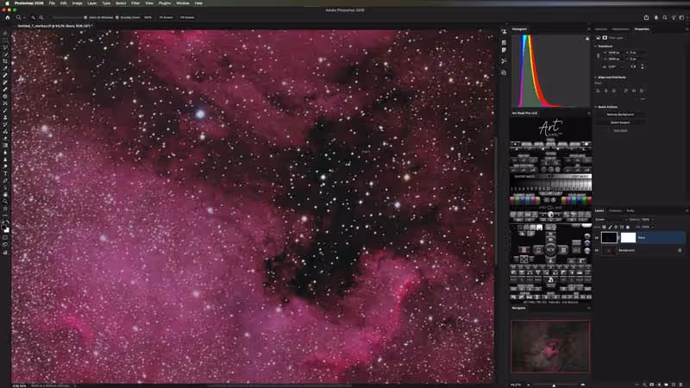Click the REV button in Art Panel Pro

550,249
